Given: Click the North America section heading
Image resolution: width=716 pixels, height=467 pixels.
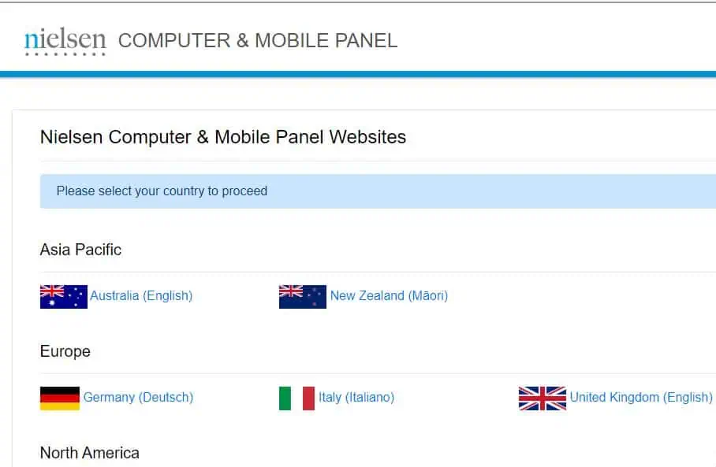Looking at the screenshot, I should click(x=90, y=453).
